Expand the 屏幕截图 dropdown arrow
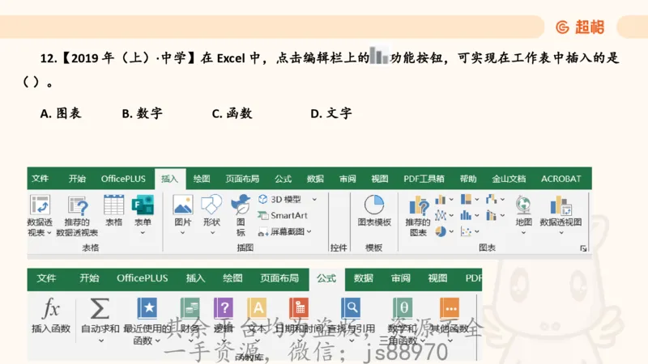 [x=309, y=231]
